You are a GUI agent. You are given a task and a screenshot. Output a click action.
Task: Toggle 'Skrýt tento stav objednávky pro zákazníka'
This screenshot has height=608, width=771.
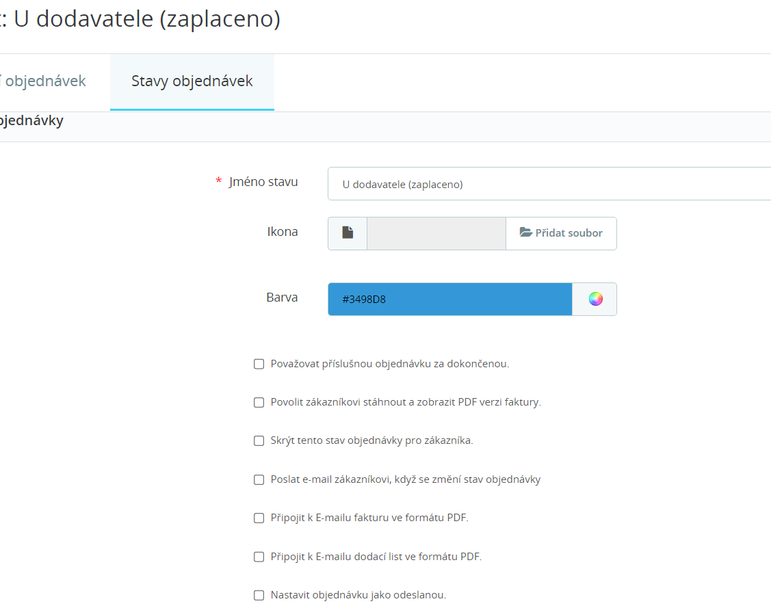click(x=259, y=440)
